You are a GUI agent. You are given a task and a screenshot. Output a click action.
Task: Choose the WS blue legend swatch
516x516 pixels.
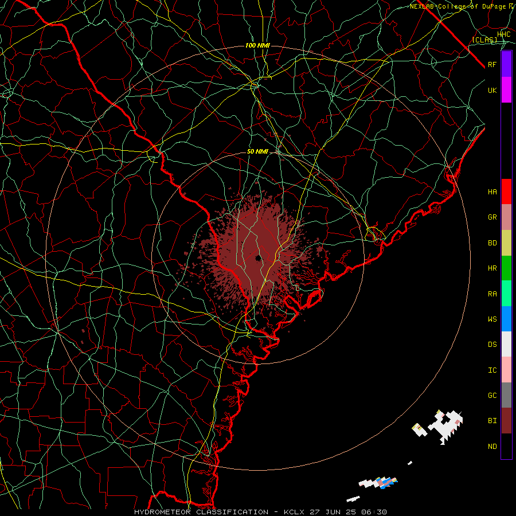point(506,319)
